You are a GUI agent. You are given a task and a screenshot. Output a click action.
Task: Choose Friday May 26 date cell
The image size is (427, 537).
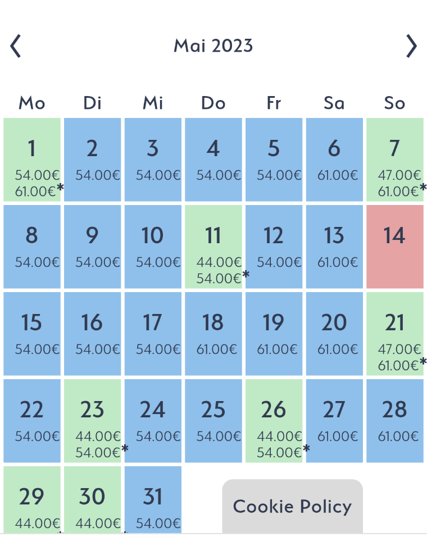coord(274,421)
